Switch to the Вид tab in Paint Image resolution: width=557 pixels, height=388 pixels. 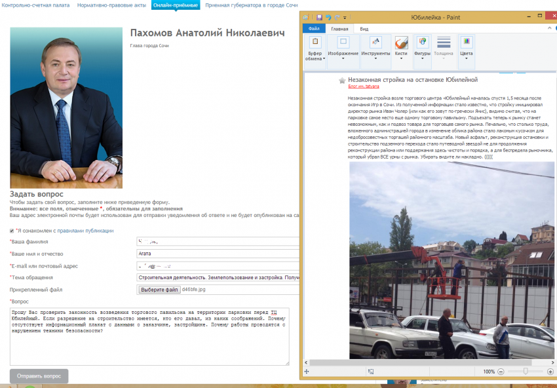pyautogui.click(x=364, y=29)
